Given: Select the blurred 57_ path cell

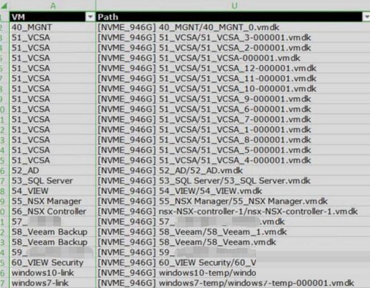Looking at the screenshot, I should [233, 221].
